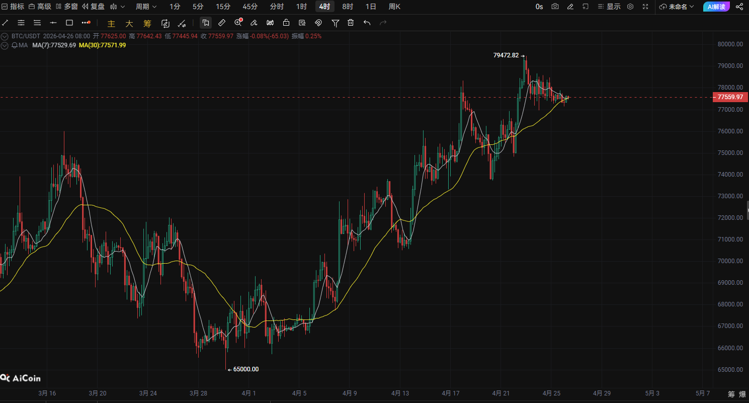Screen dimensions: 749x403
Task: Switch to the 8时 timeframe
Action: pos(348,7)
